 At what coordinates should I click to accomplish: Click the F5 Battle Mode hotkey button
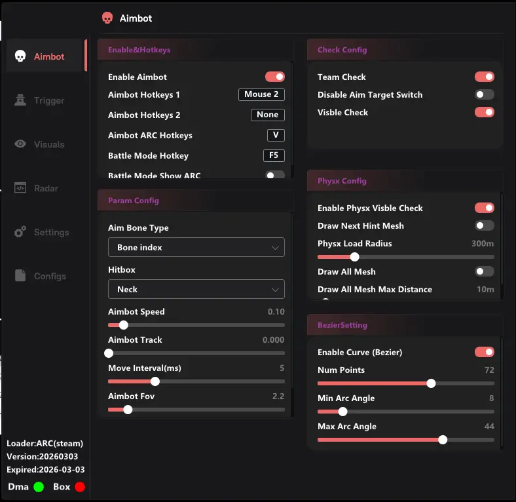pyautogui.click(x=273, y=155)
